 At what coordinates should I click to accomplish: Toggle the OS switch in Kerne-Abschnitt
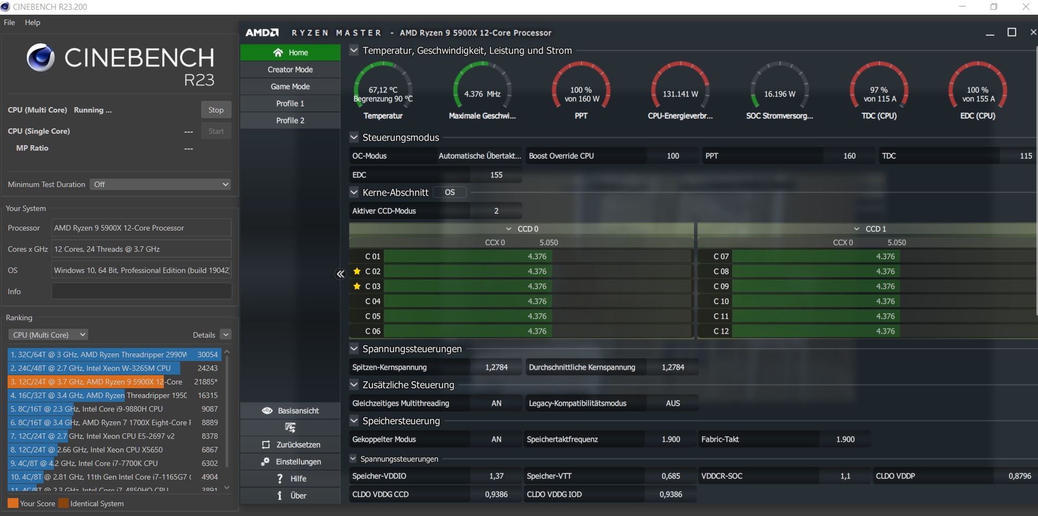pos(450,192)
